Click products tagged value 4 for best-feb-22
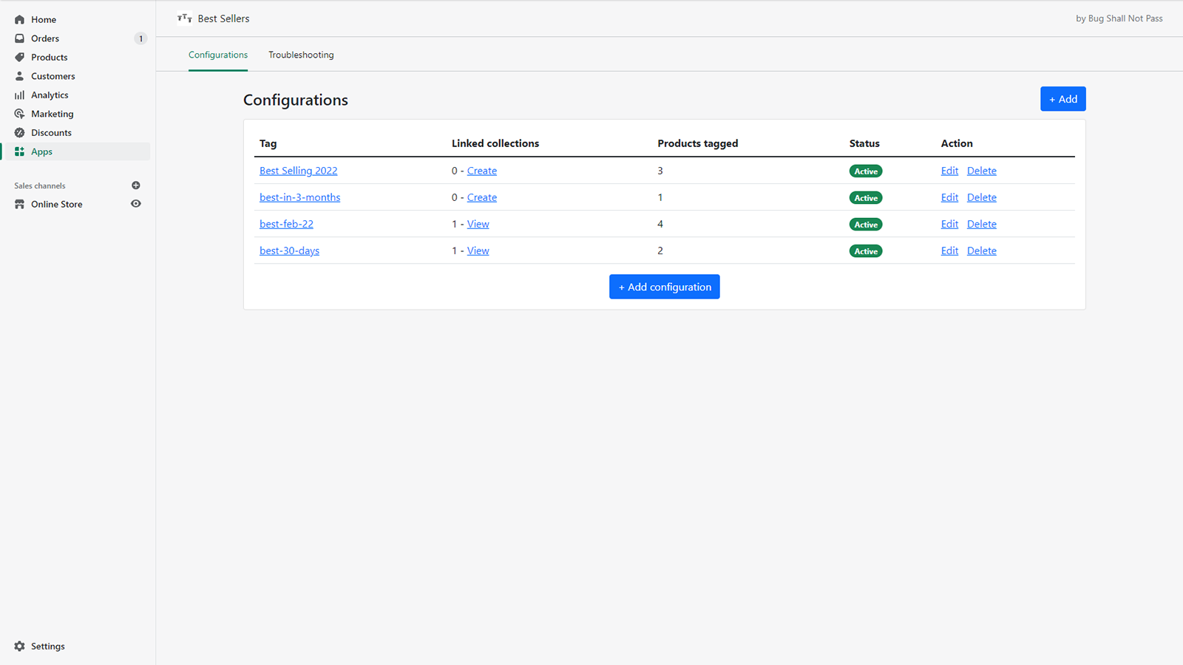Screen dimensions: 1183x665 660,224
